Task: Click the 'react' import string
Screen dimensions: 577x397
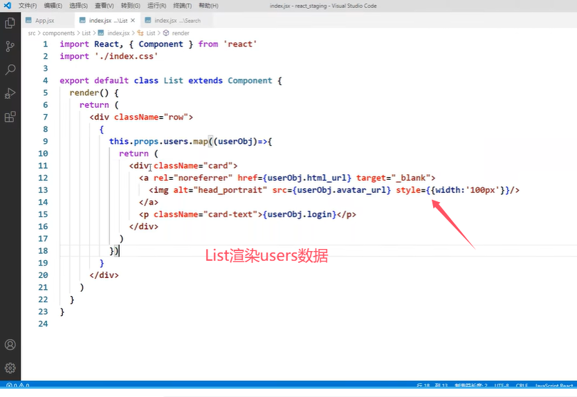Action: (240, 44)
